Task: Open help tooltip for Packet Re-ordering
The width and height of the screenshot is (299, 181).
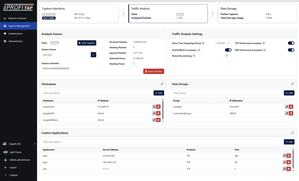Action: pyautogui.click(x=194, y=56)
